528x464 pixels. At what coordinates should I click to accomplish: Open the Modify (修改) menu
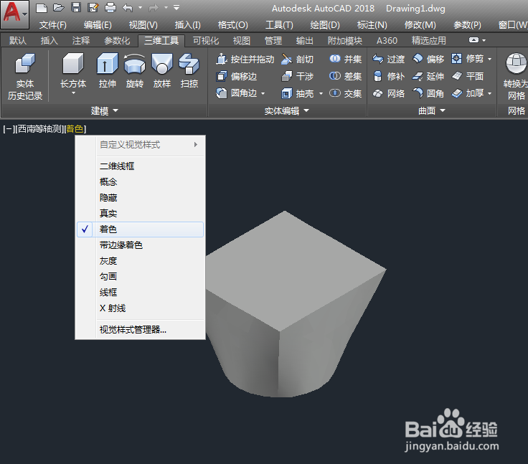point(420,25)
